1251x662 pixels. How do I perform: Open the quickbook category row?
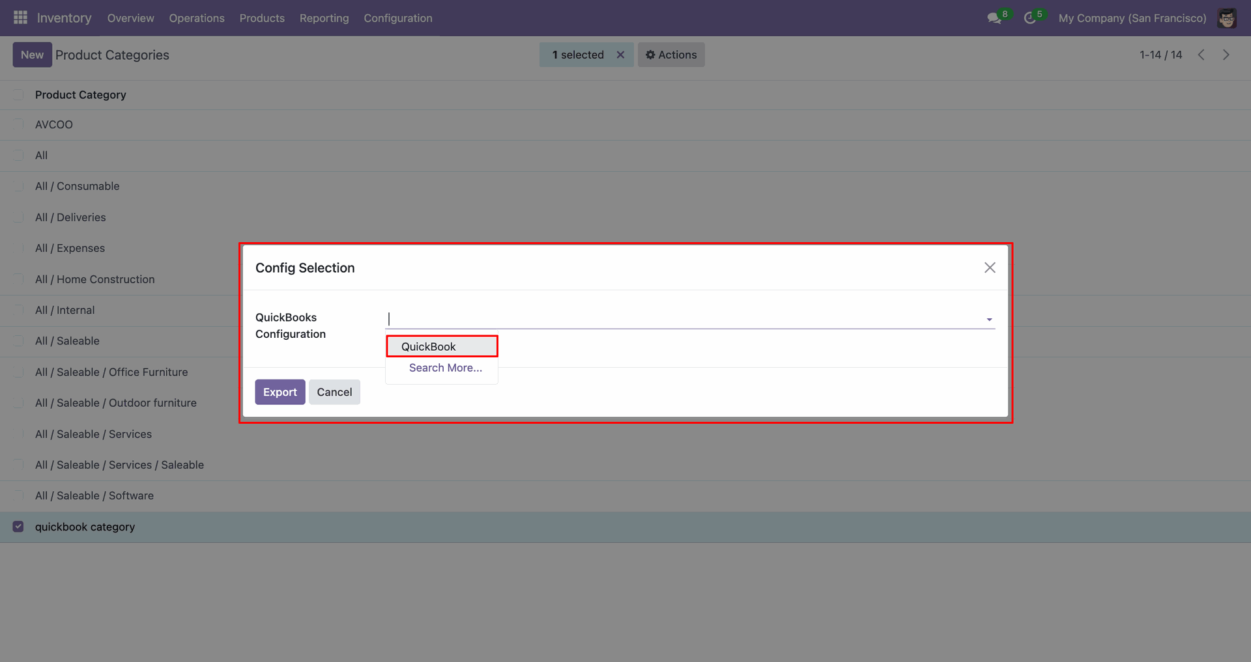point(625,527)
